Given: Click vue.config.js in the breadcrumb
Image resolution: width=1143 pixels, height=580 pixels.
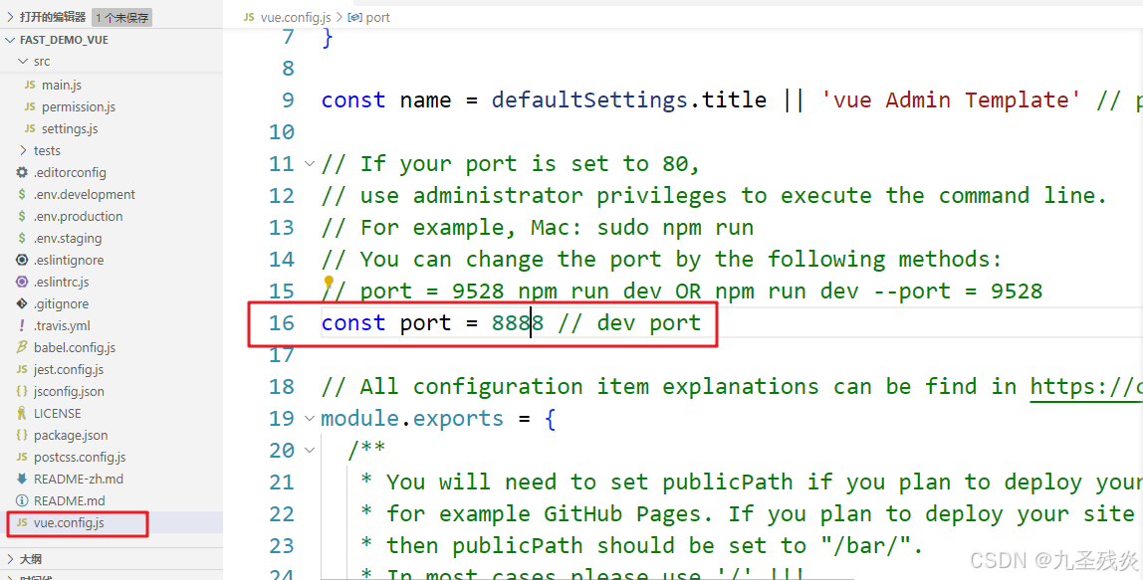Looking at the screenshot, I should [x=296, y=17].
